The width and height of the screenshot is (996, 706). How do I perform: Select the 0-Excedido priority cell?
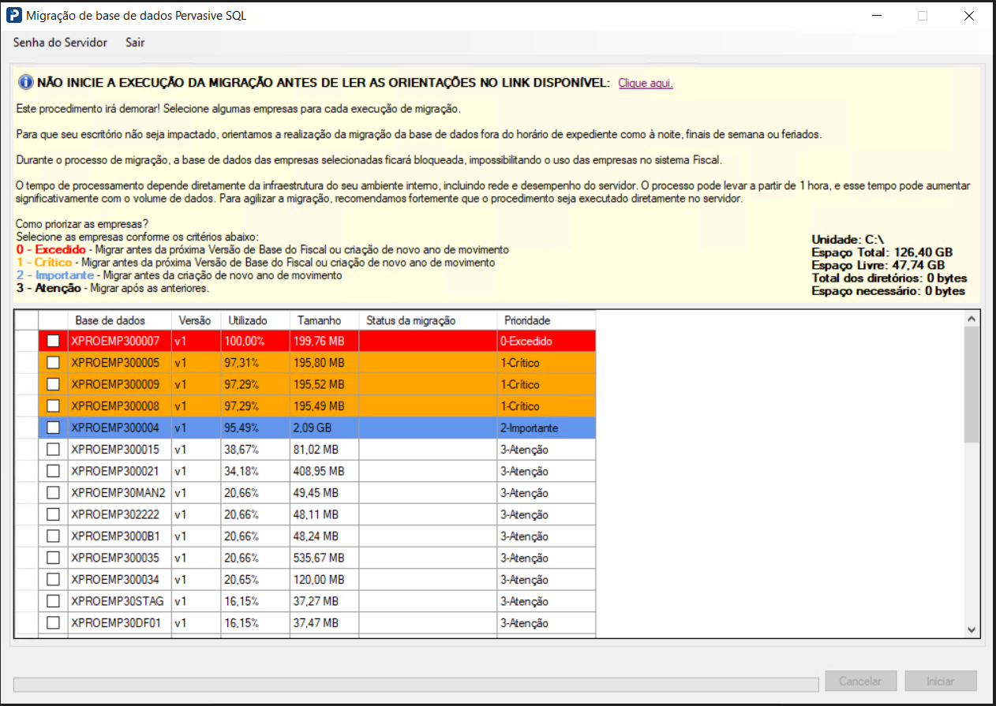546,342
